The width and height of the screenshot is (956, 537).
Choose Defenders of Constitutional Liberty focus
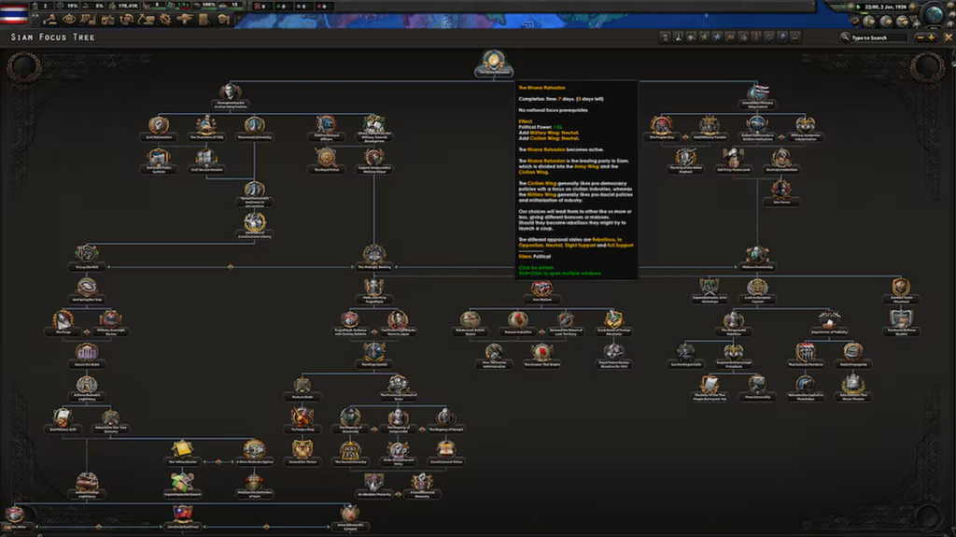[x=254, y=225]
